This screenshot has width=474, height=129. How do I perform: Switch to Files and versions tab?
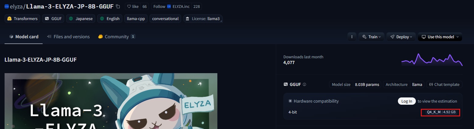[x=68, y=37]
